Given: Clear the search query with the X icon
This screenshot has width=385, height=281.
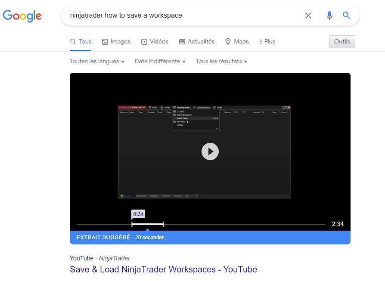Looking at the screenshot, I should point(308,15).
